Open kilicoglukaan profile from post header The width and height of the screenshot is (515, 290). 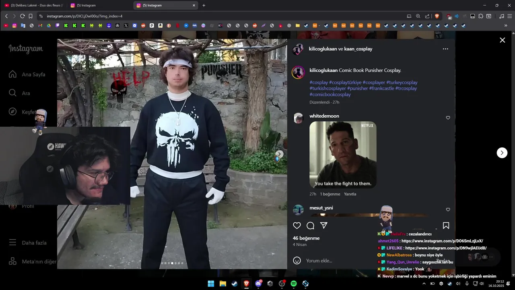[323, 49]
